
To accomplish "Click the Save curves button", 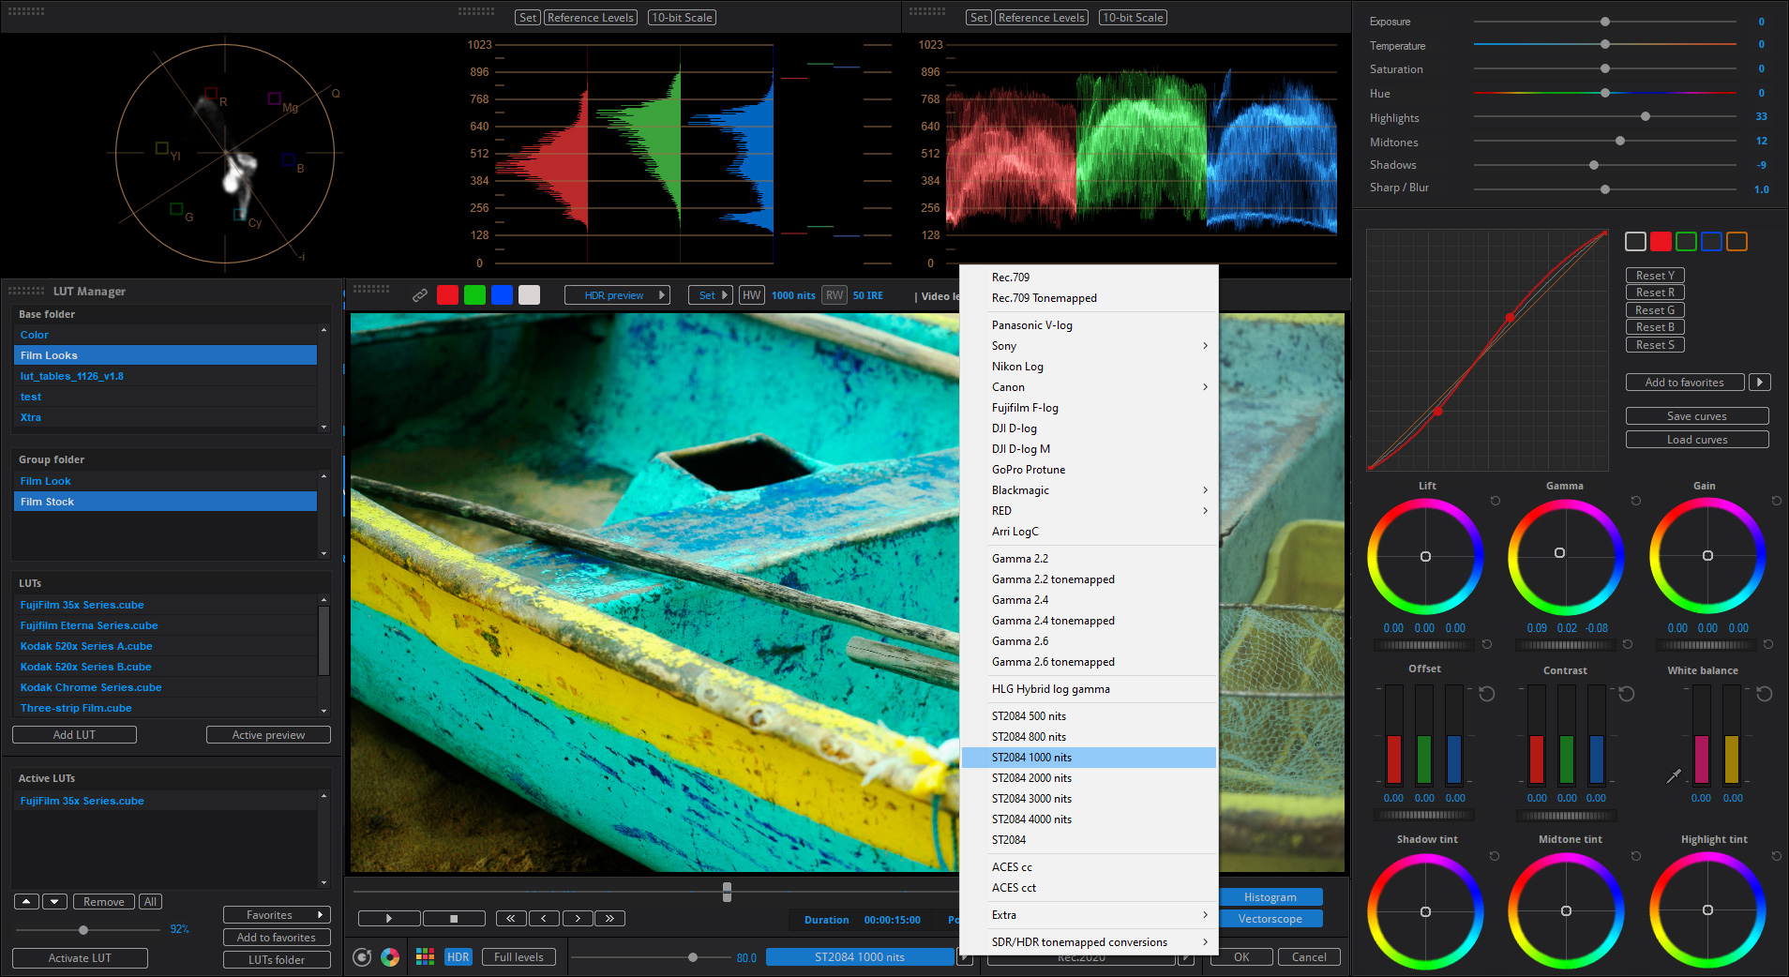I will pyautogui.click(x=1696, y=416).
